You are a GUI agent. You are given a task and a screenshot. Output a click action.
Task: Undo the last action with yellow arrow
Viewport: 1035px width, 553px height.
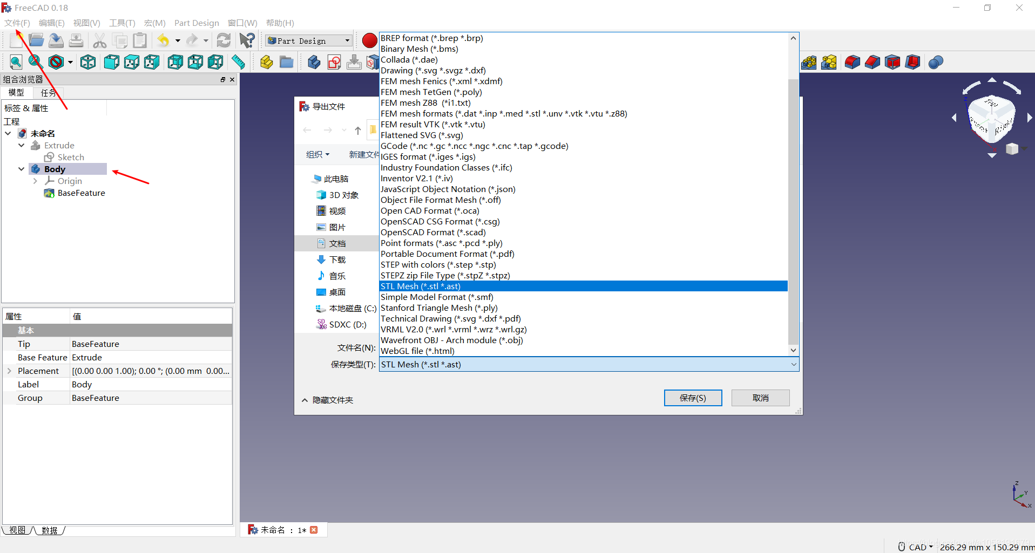[163, 40]
